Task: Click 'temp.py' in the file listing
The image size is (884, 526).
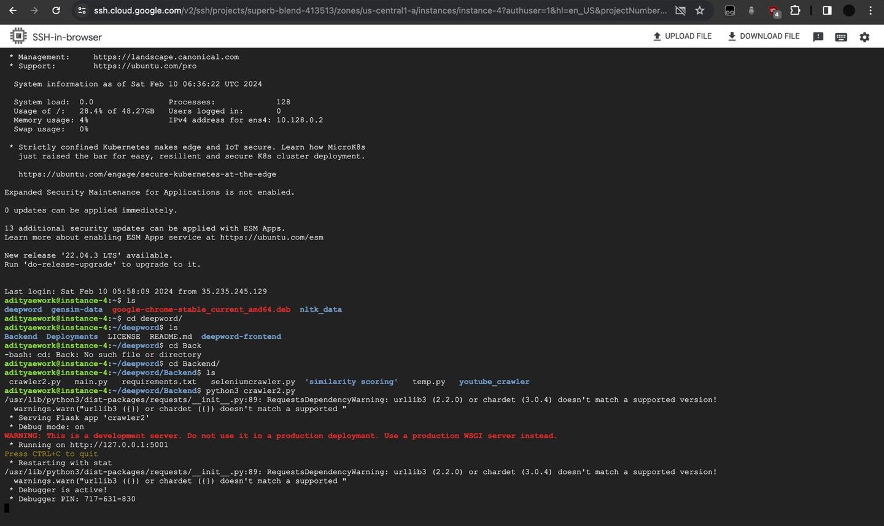Action: [x=429, y=382]
